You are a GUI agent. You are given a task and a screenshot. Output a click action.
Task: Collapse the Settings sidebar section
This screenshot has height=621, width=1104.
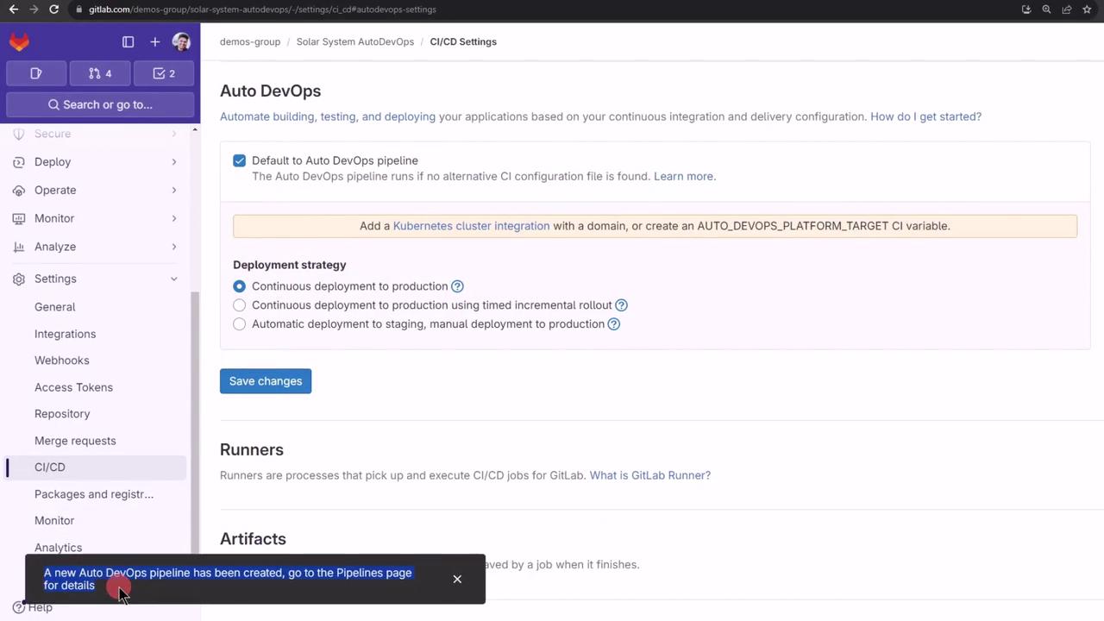pos(55,279)
